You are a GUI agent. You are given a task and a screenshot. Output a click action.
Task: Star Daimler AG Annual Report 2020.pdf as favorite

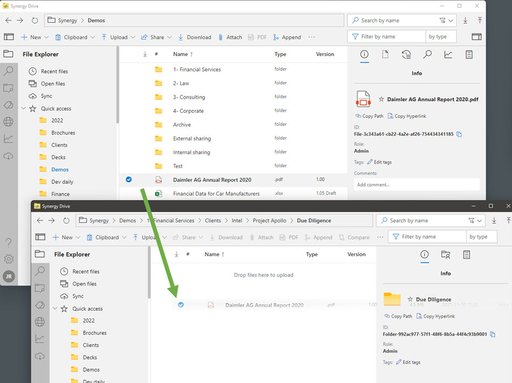click(381, 99)
